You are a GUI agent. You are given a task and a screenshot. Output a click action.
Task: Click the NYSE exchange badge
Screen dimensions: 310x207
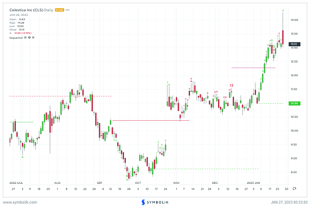(x=60, y=10)
